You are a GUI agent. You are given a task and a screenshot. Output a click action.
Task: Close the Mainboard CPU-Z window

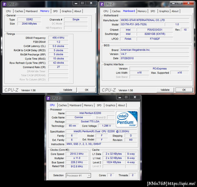point(188,3)
